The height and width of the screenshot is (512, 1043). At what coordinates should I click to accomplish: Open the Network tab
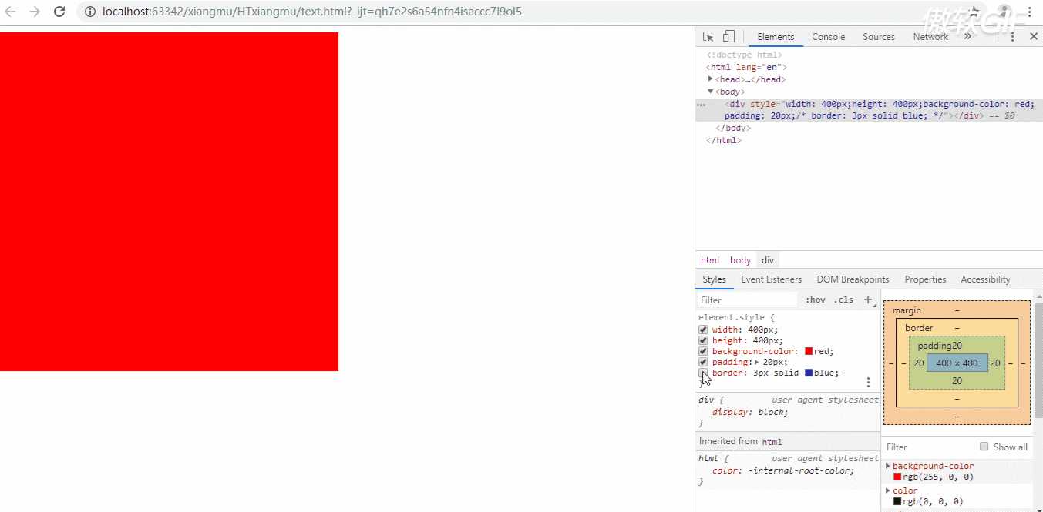click(x=930, y=37)
